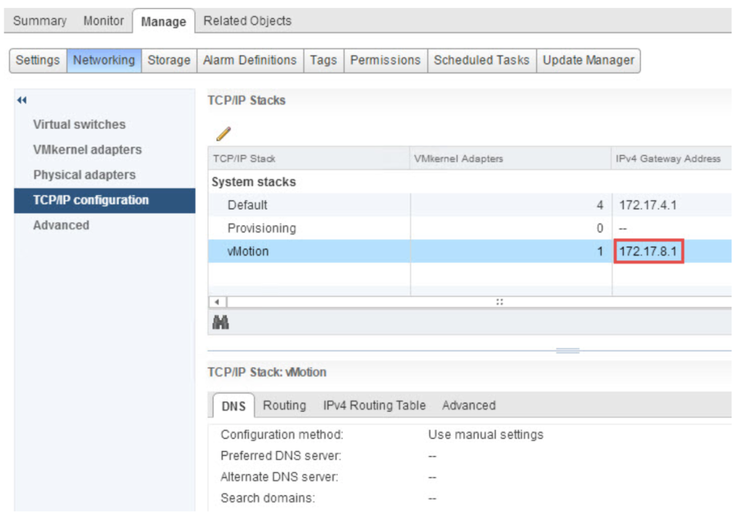
Task: Click the Settings sub-tab
Action: click(38, 60)
